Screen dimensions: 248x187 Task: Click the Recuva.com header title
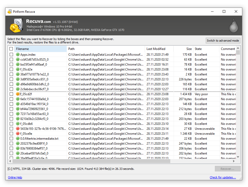[x=38, y=21]
